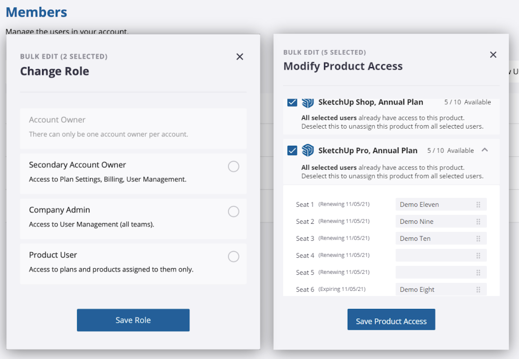Screen dimensions: 519x359
Task: Click the Secondary Account Owner label
Action: (78, 165)
